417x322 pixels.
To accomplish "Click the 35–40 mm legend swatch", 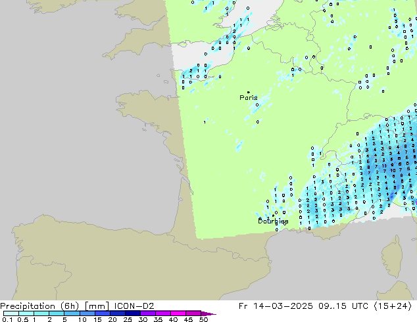I will pyautogui.click(x=162, y=313).
